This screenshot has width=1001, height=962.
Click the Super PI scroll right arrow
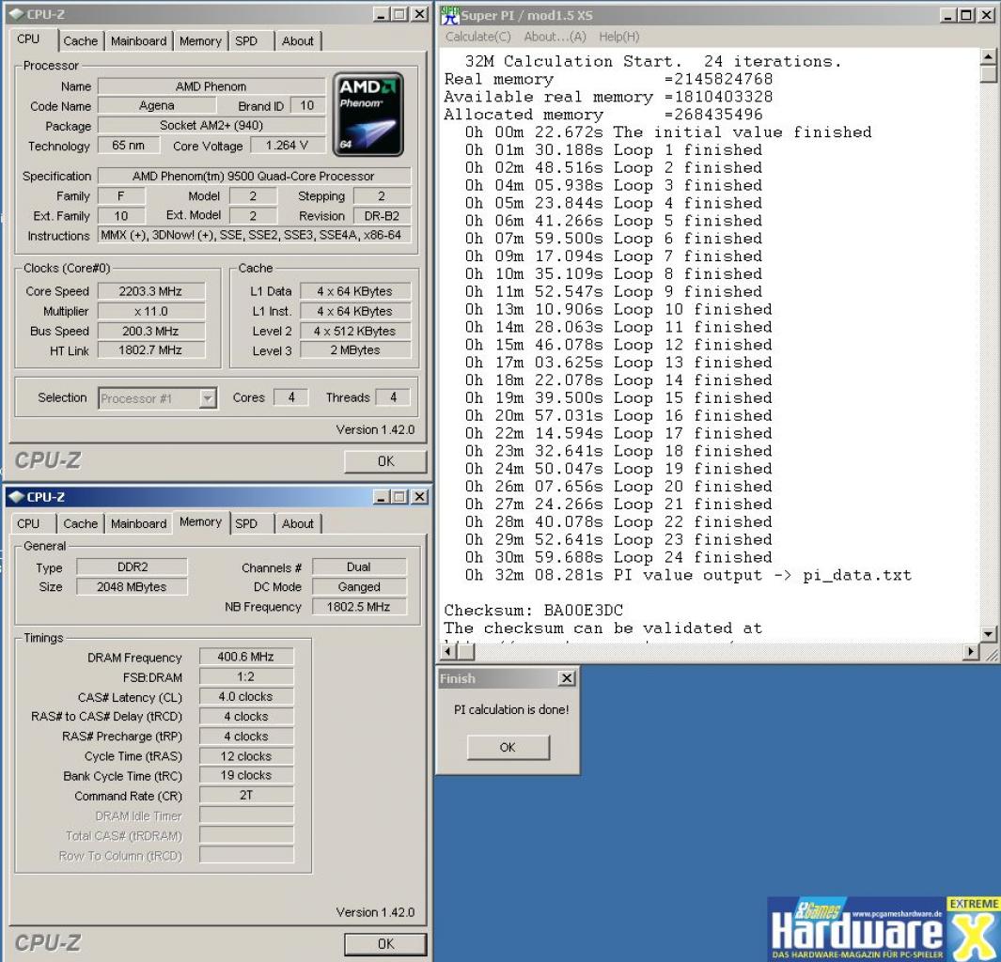(x=971, y=651)
